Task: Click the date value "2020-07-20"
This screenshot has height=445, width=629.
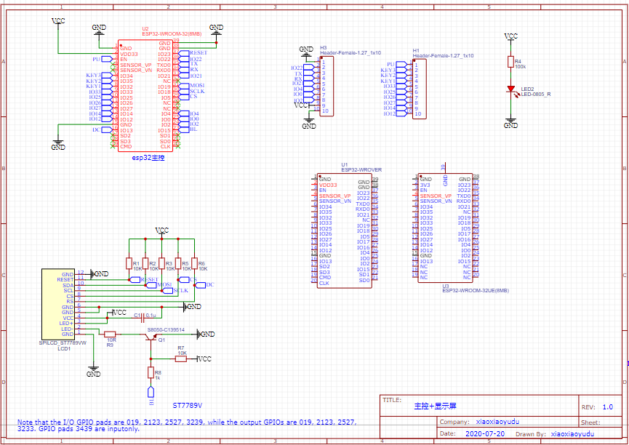Action: (x=485, y=434)
